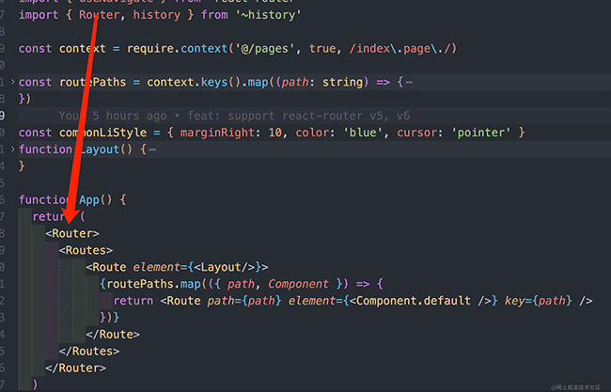Screen dimensions: 611x392
Task: Click 'history' in the import braces
Action: point(157,15)
